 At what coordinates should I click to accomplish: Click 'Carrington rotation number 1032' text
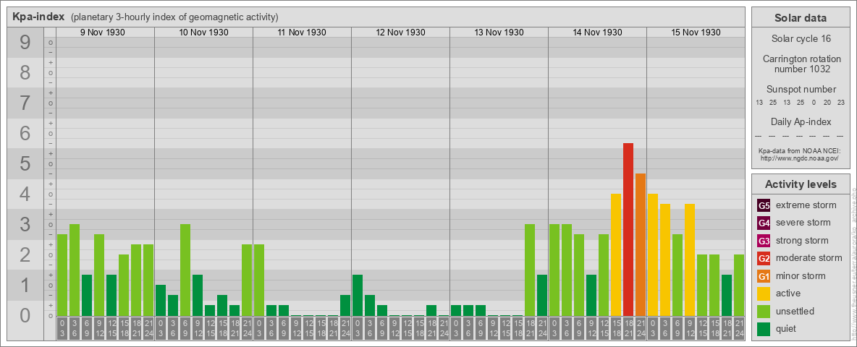tap(801, 64)
